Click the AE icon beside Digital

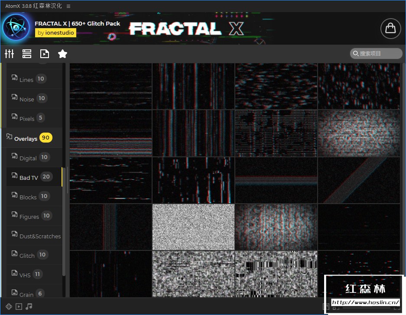(x=14, y=156)
